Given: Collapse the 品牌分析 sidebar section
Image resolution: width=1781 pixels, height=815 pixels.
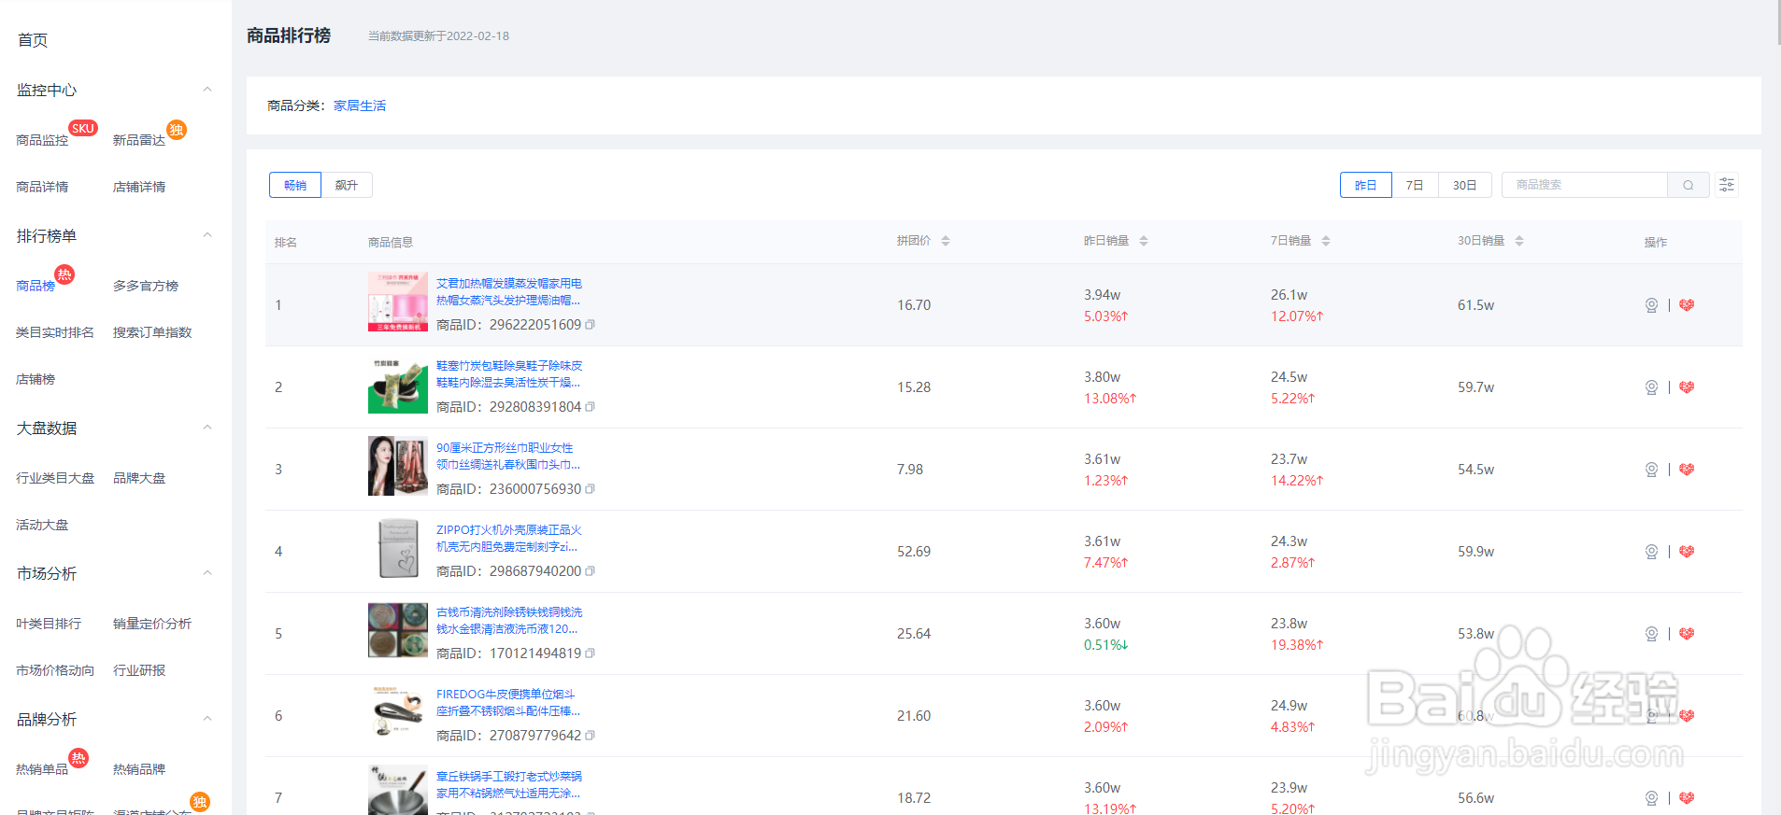Looking at the screenshot, I should tap(207, 719).
